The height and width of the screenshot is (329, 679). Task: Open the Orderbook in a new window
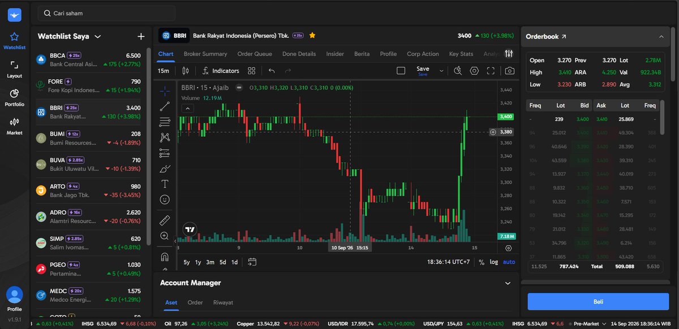tap(564, 37)
